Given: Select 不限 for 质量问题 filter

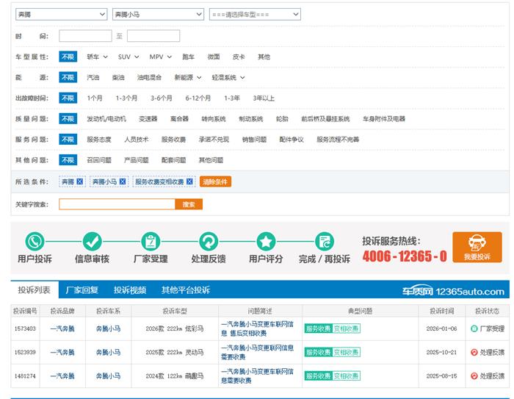Looking at the screenshot, I should (68, 118).
